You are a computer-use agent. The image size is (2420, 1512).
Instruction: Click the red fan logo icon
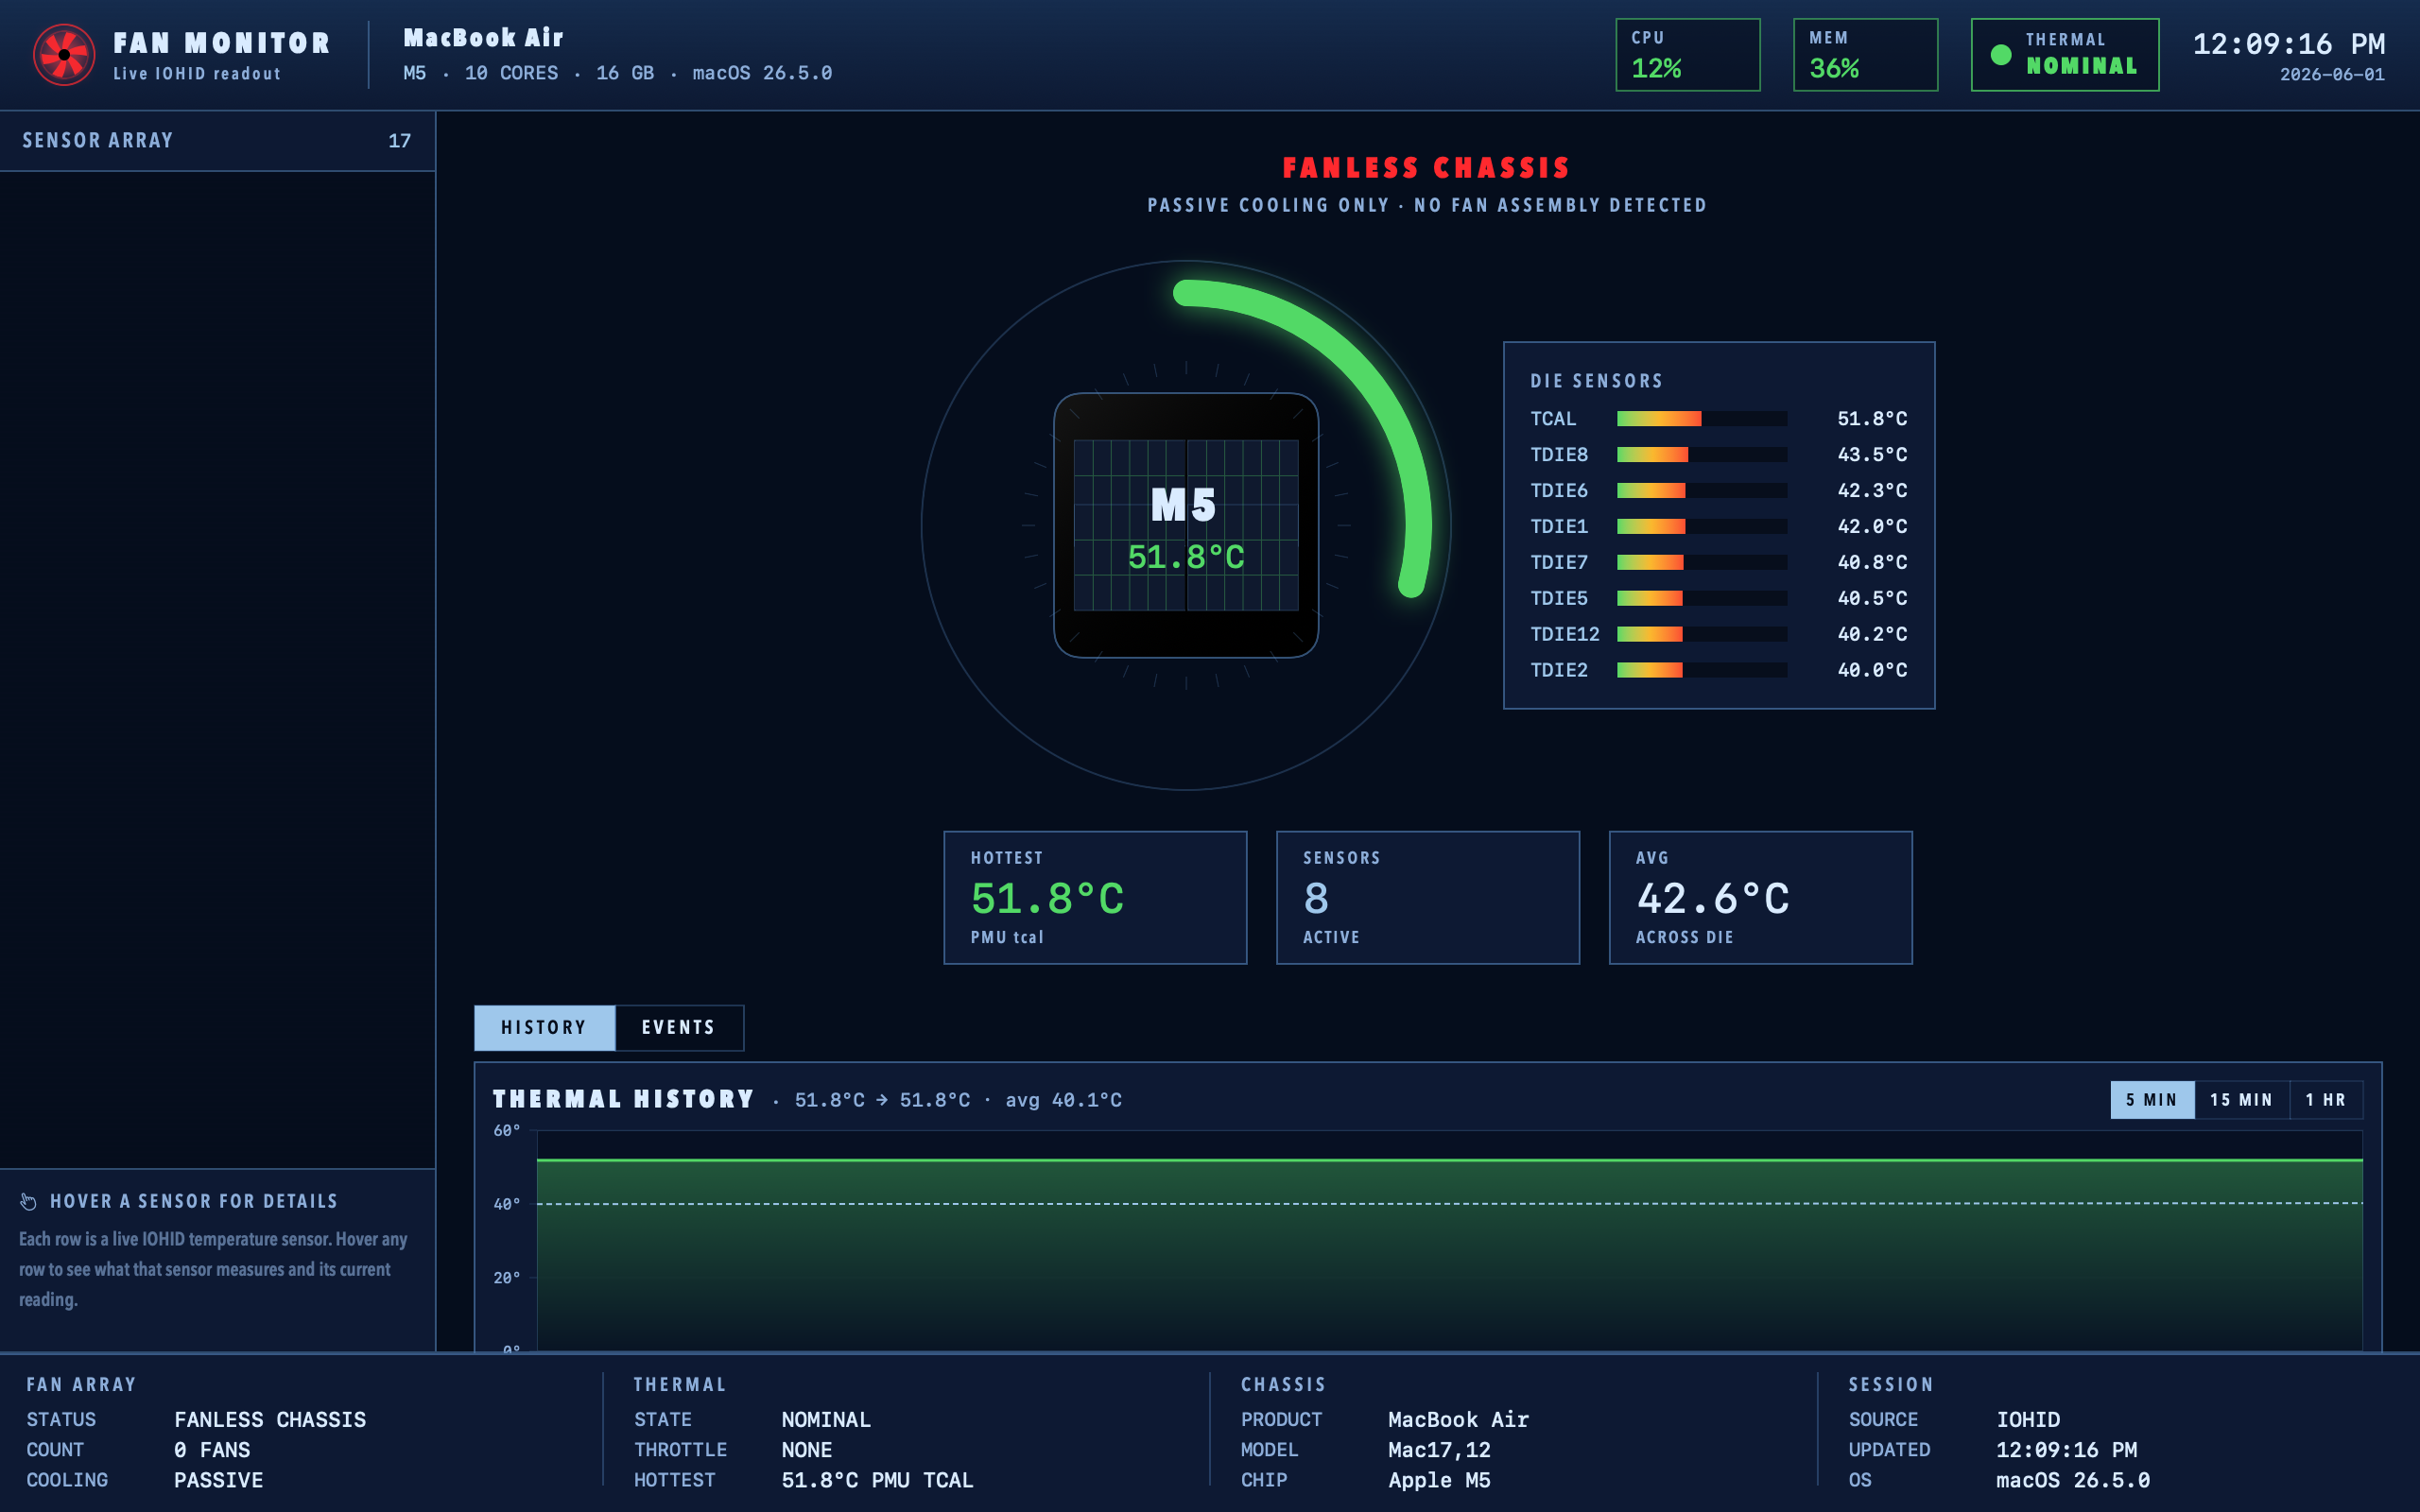point(64,55)
